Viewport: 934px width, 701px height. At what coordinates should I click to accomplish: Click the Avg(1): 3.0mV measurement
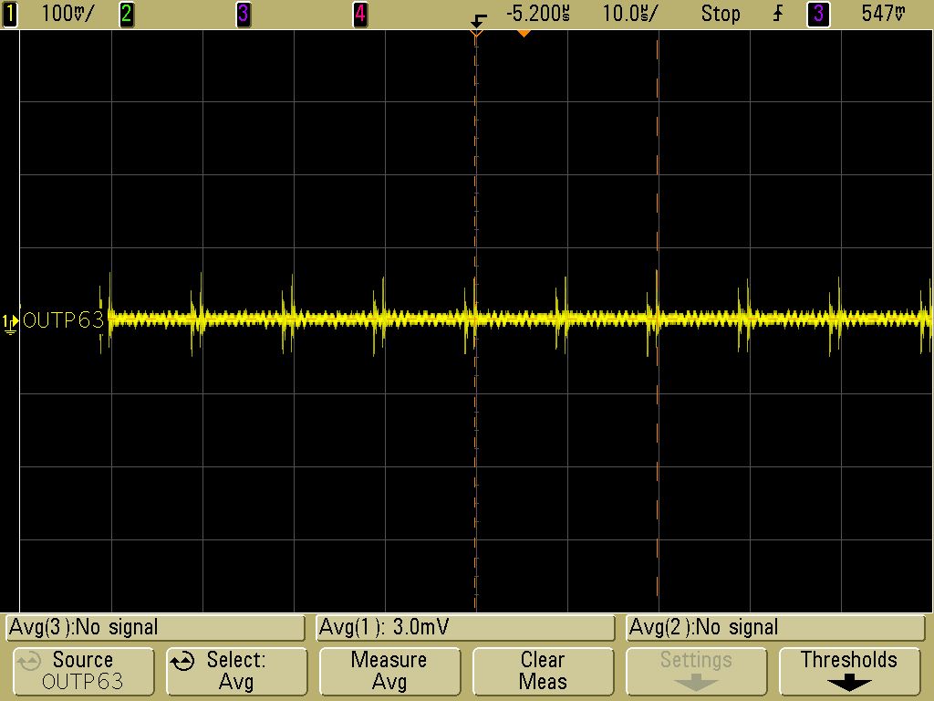tap(465, 628)
